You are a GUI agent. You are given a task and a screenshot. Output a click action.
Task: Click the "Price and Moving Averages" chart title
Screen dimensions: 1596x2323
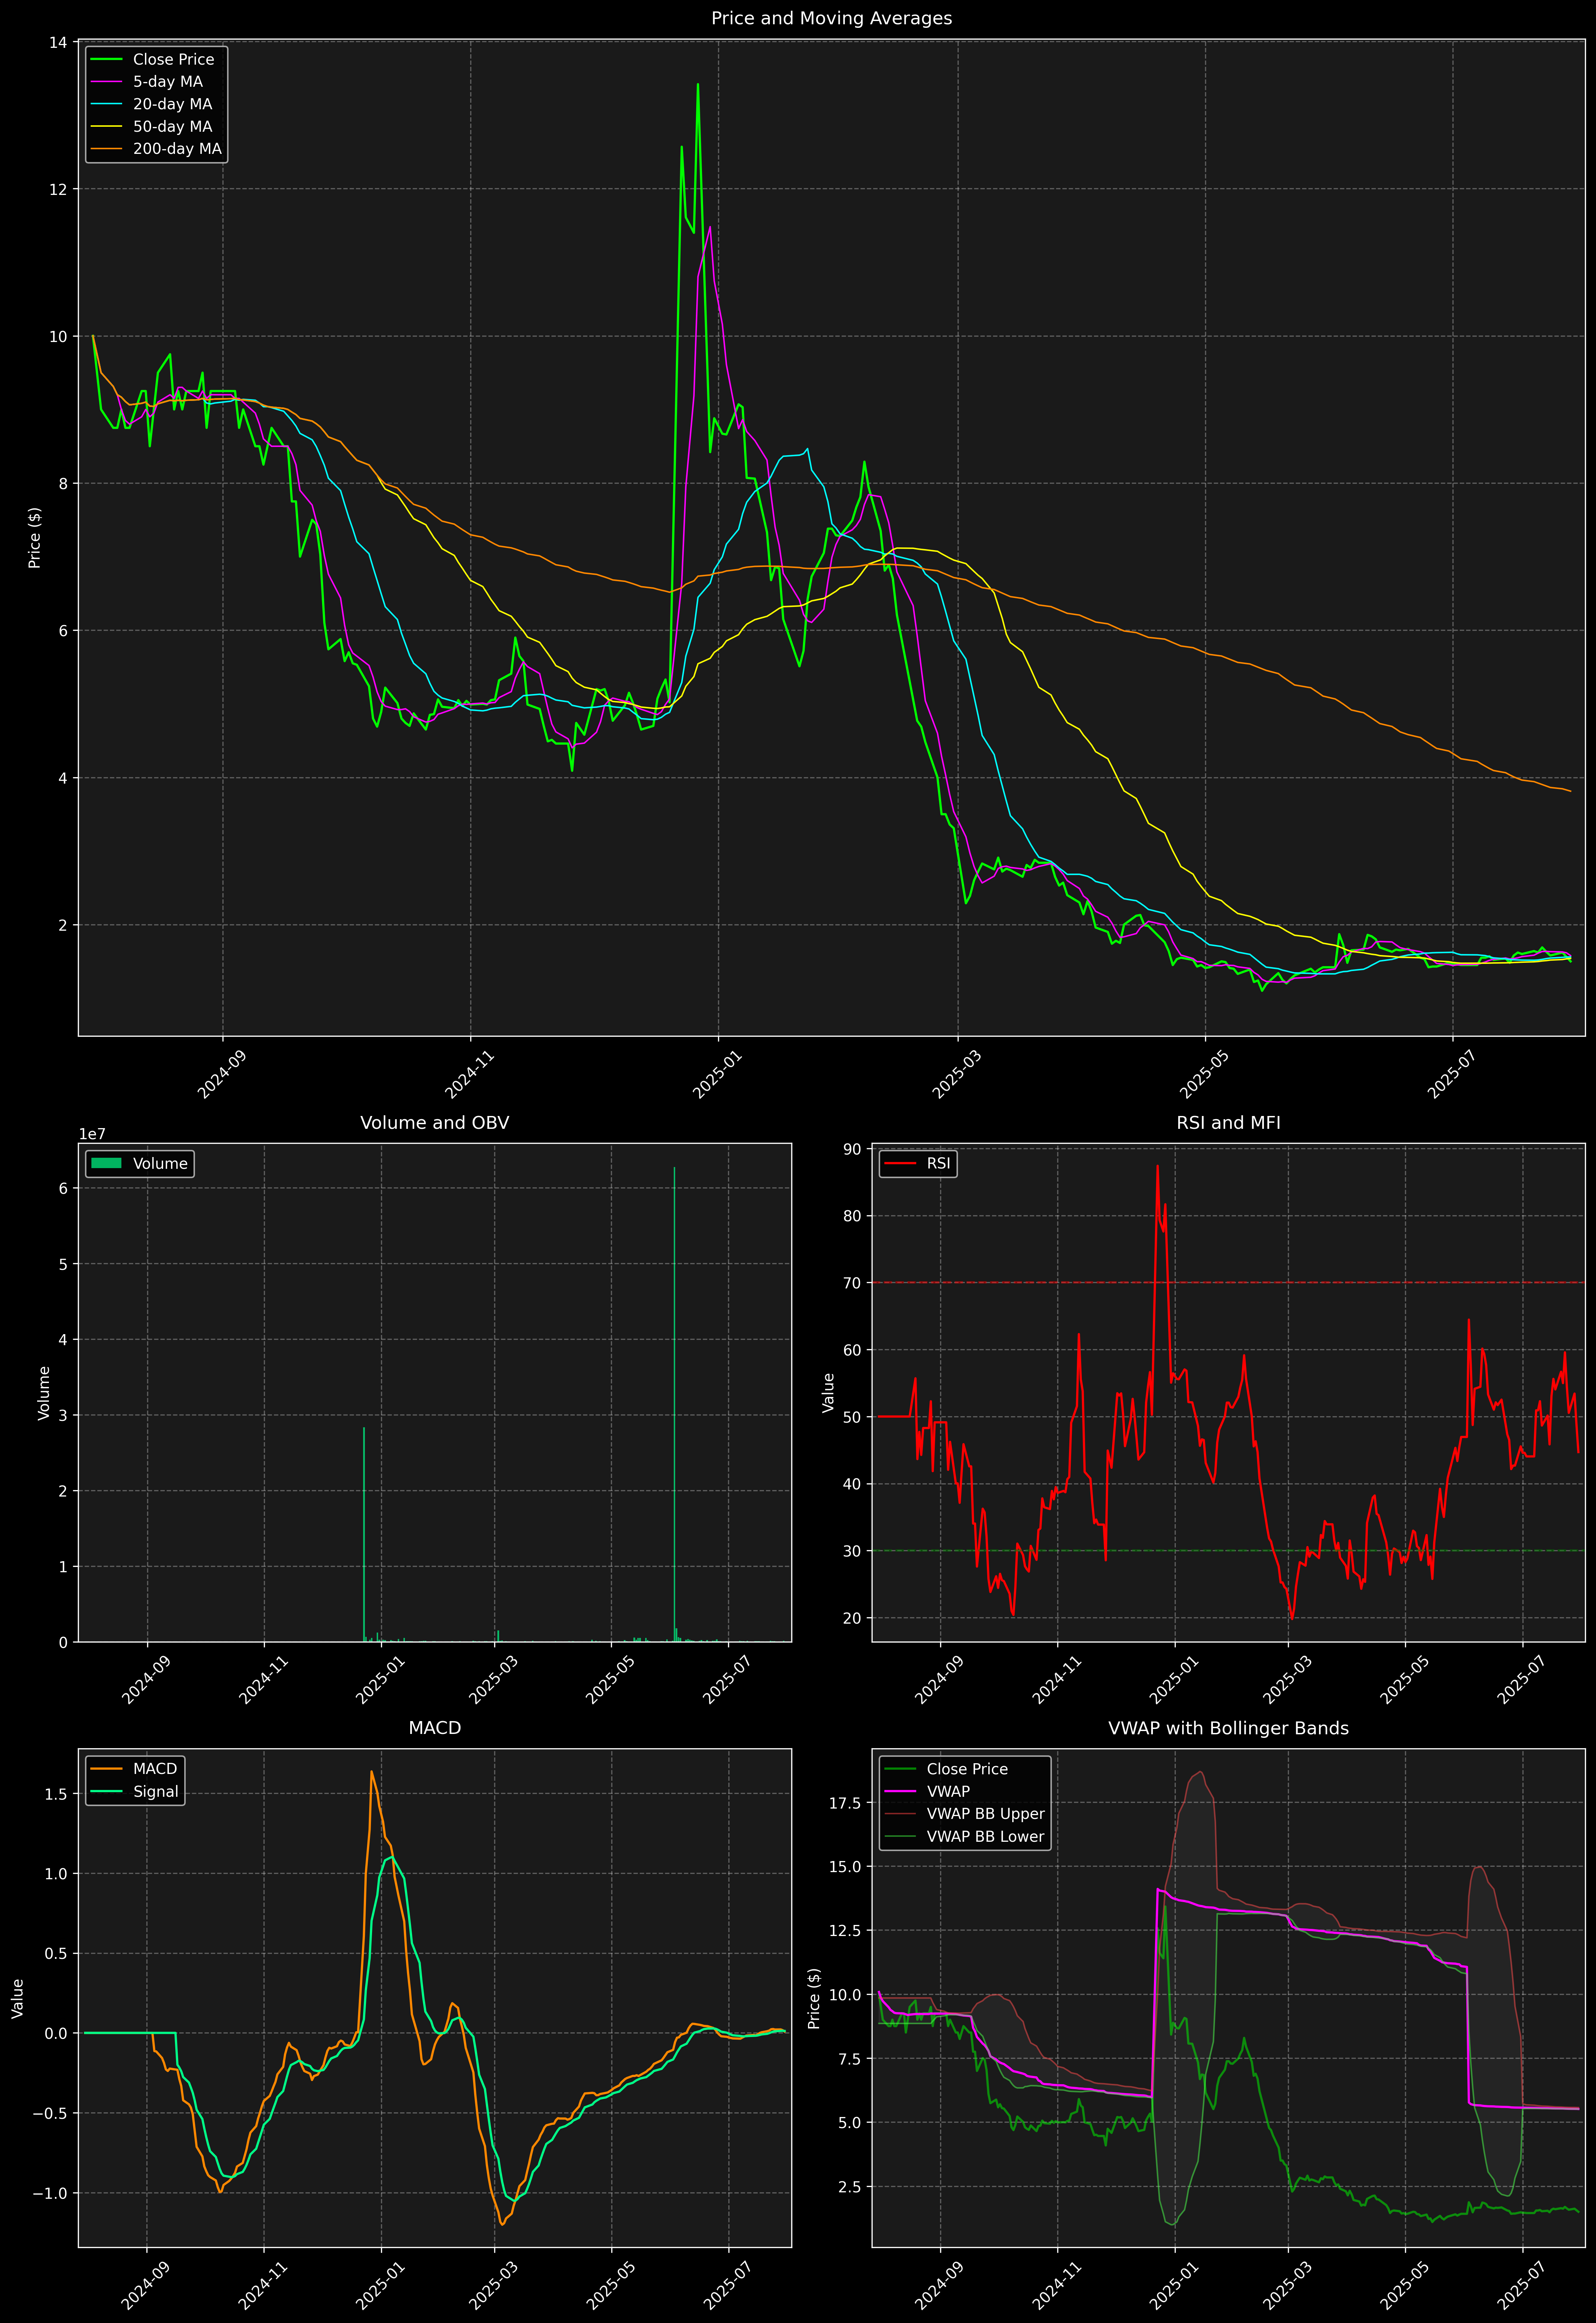[831, 18]
